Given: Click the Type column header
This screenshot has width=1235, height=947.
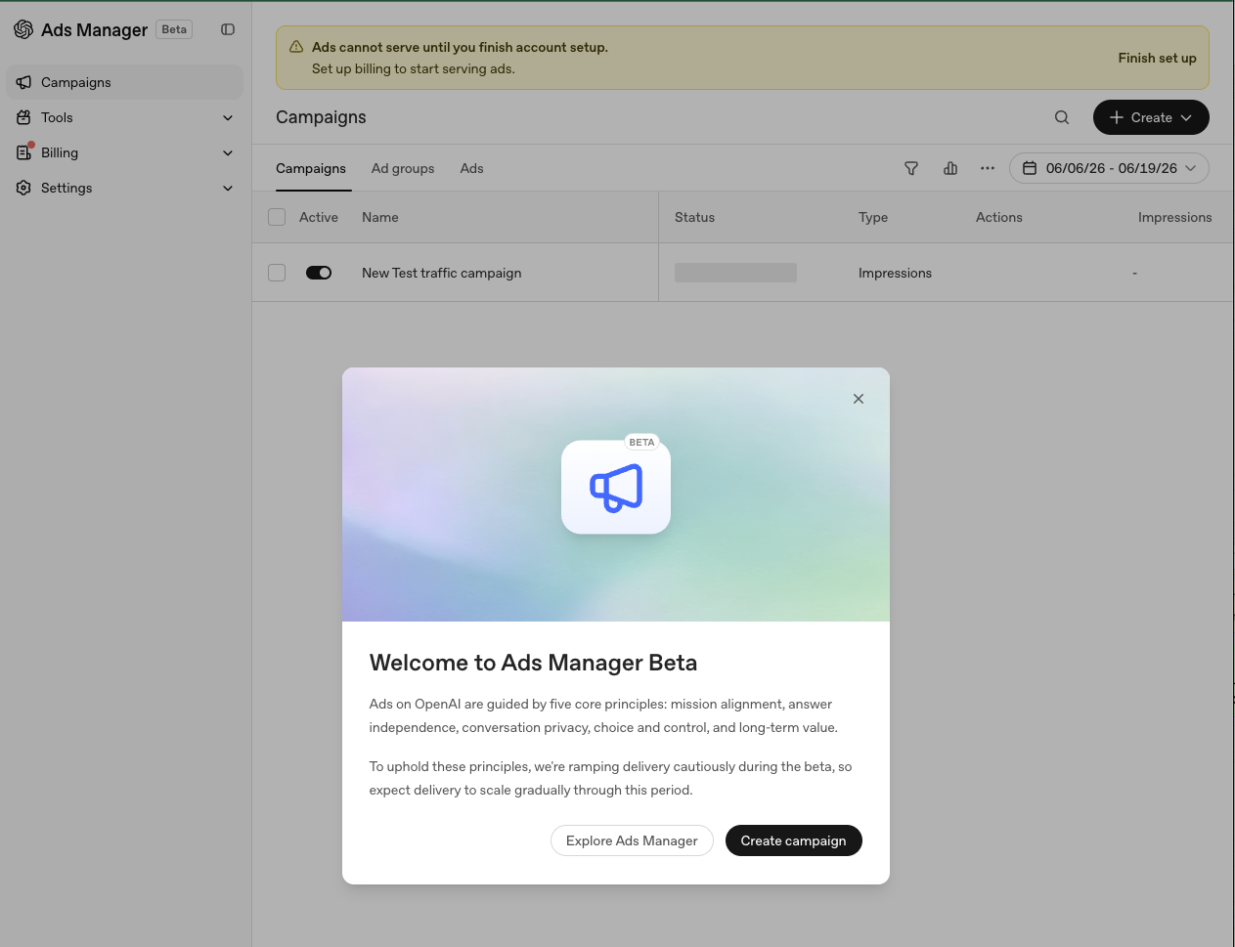Looking at the screenshot, I should (x=873, y=217).
